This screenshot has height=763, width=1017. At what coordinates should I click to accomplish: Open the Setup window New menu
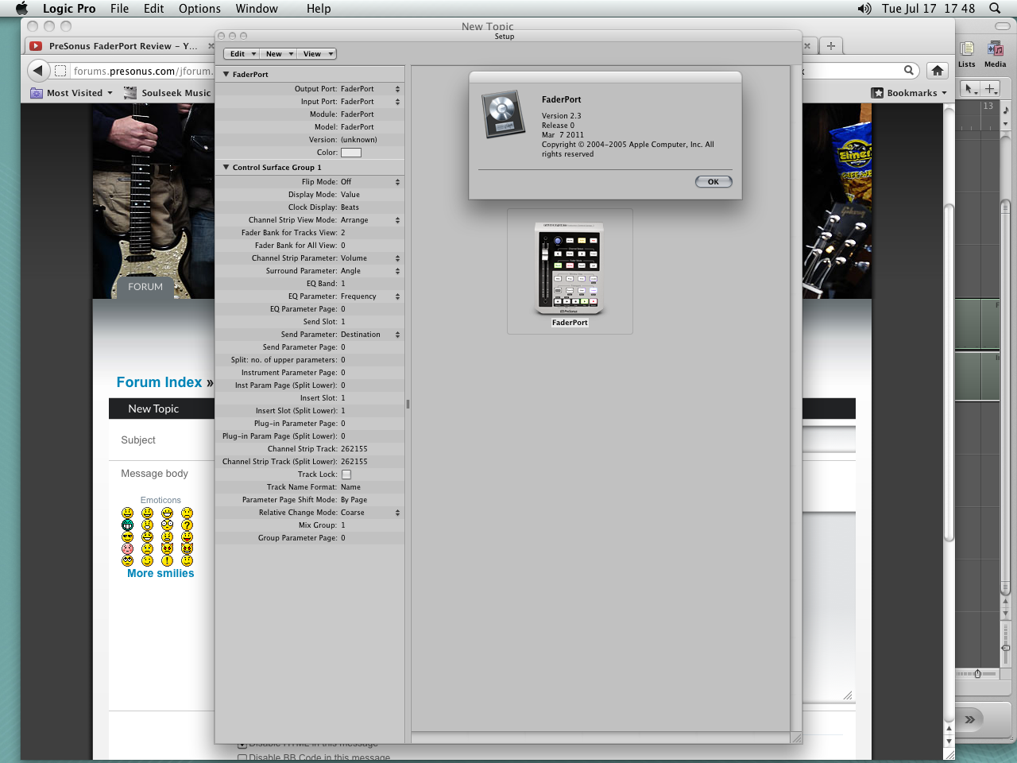coord(279,54)
